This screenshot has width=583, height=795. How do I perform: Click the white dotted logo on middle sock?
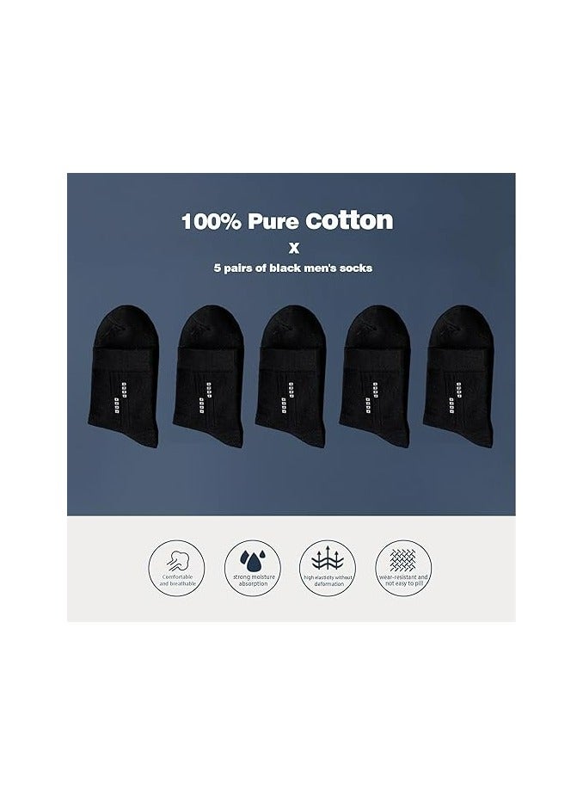click(x=287, y=397)
